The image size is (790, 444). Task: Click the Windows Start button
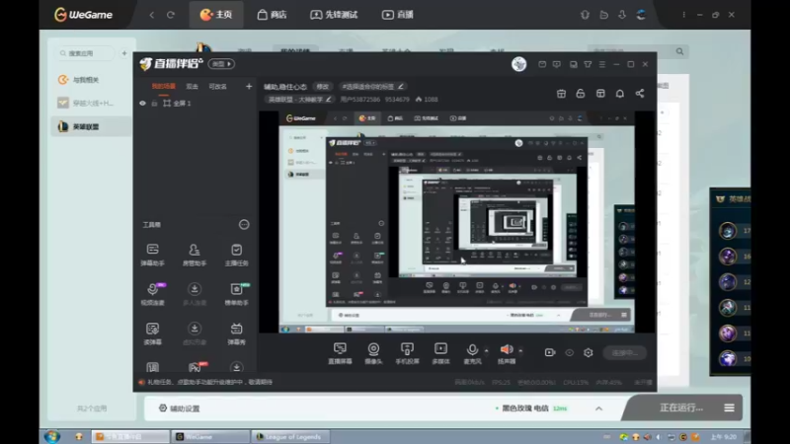52,436
